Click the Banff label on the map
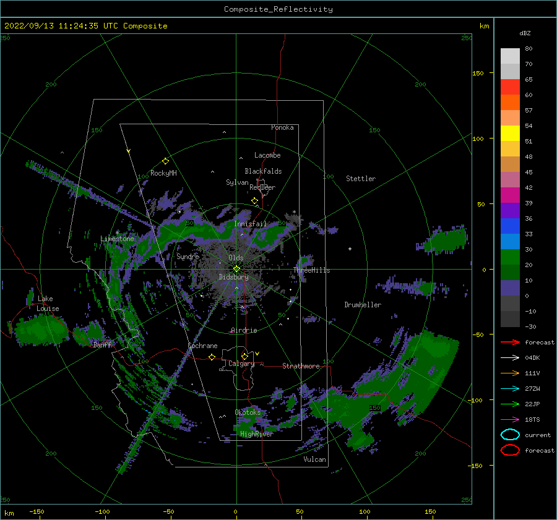Screen dimensions: 557x520 [102, 344]
